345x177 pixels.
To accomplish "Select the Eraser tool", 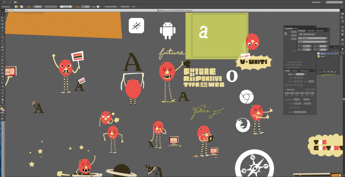I will 3,50.
